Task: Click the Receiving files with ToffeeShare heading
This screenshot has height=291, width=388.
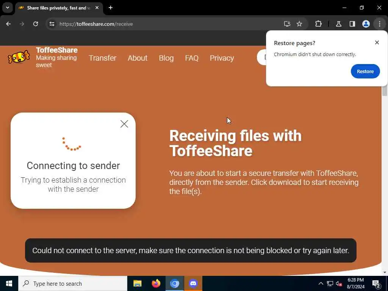Action: (x=235, y=143)
